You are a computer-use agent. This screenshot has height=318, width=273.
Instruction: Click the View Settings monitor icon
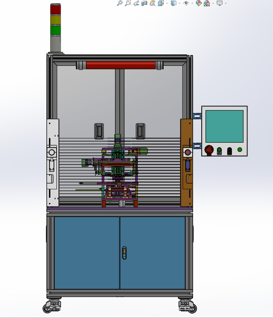pos(220,3)
